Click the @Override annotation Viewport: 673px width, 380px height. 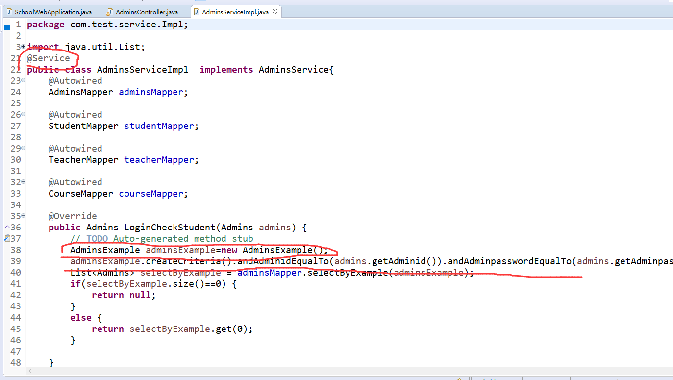coord(73,216)
